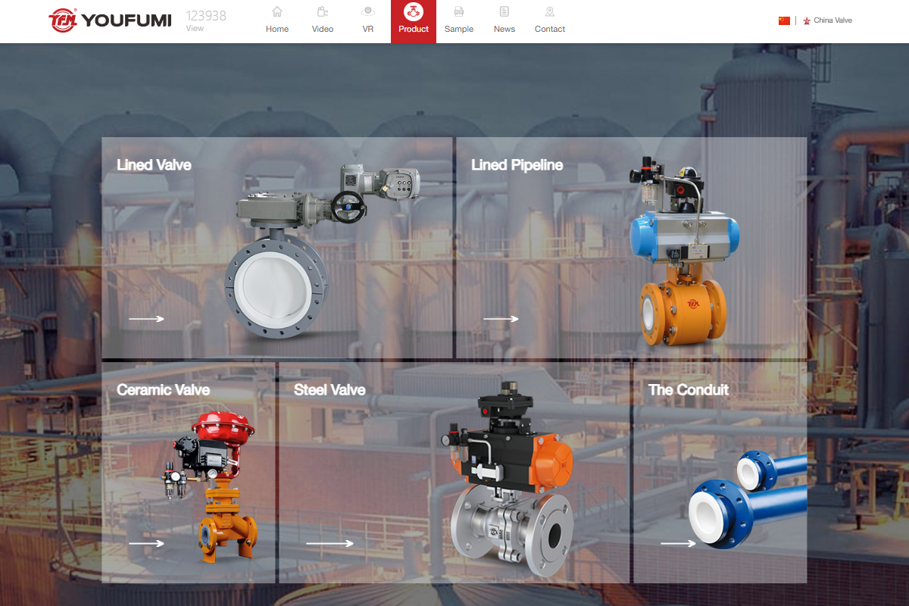Click the arrow under Ceramic Valve
This screenshot has width=909, height=606.
[146, 543]
